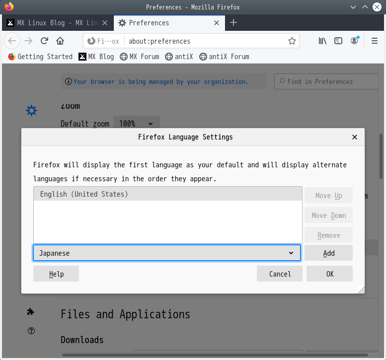This screenshot has width=386, height=360.
Task: Click the managed by your organization notice
Action: click(x=163, y=81)
